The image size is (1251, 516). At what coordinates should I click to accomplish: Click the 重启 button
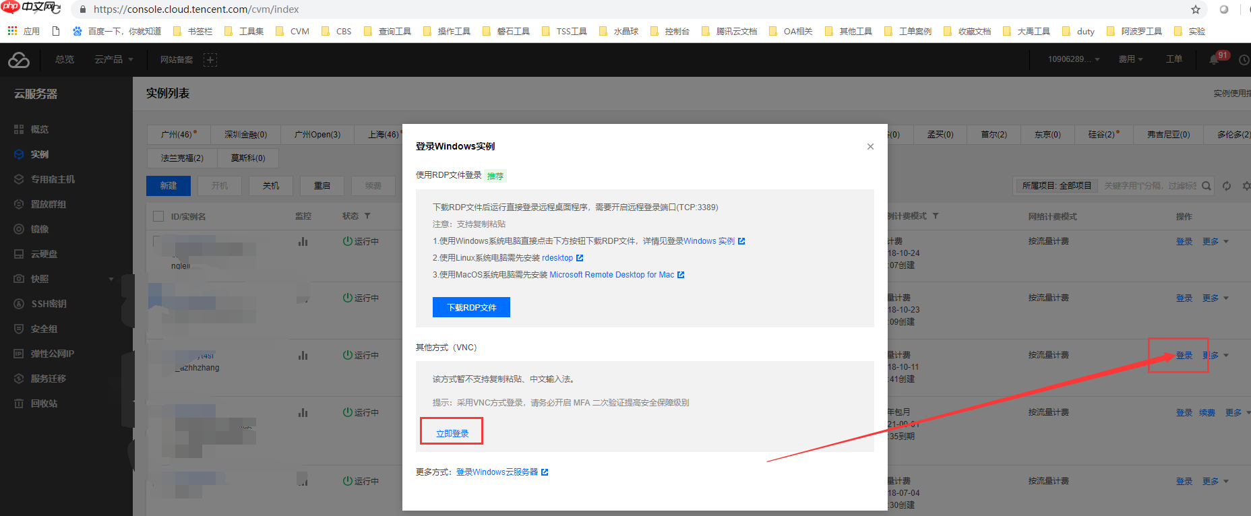click(x=322, y=186)
